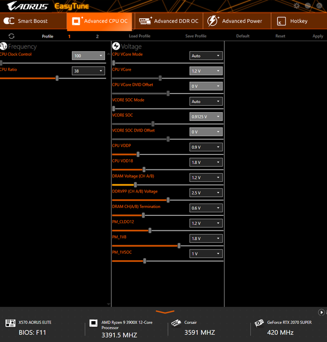Expand the VCORE SOC Mode dropdown

(x=206, y=102)
